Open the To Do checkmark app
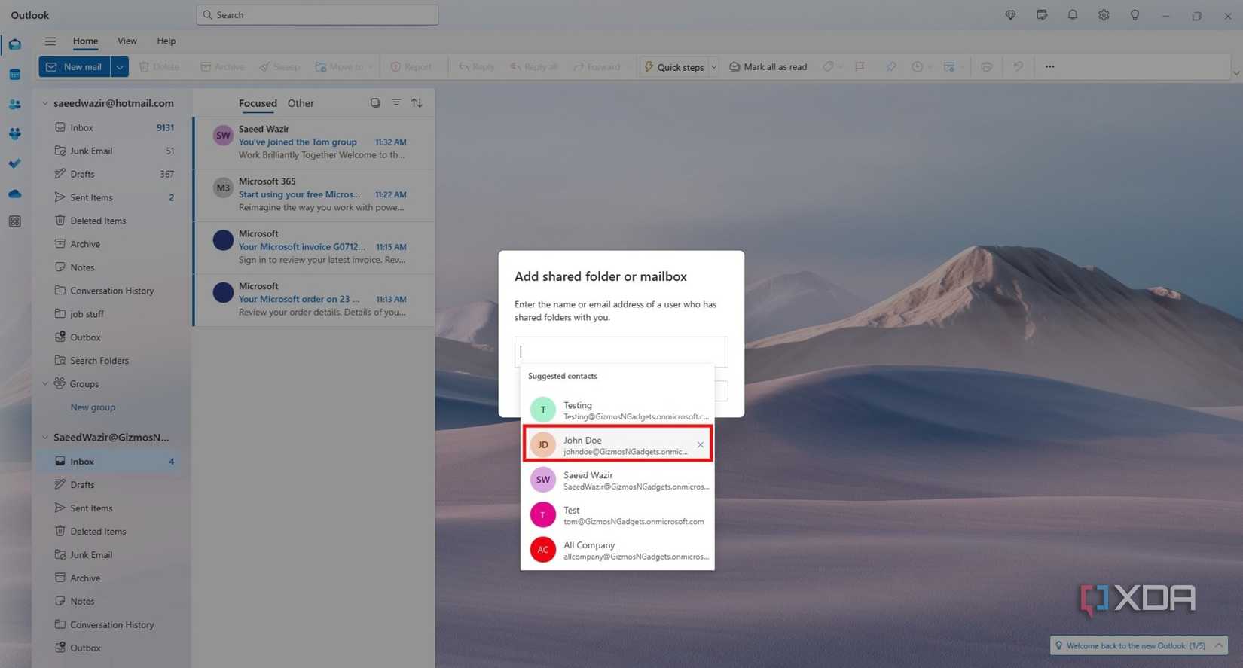Screen dimensions: 1243x668 [15, 163]
